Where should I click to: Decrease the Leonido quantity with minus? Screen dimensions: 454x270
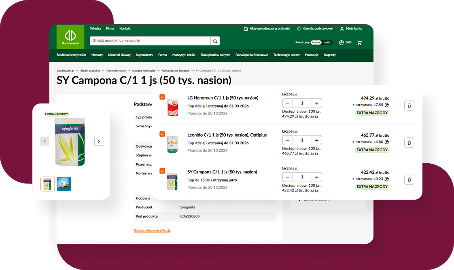[x=288, y=140]
